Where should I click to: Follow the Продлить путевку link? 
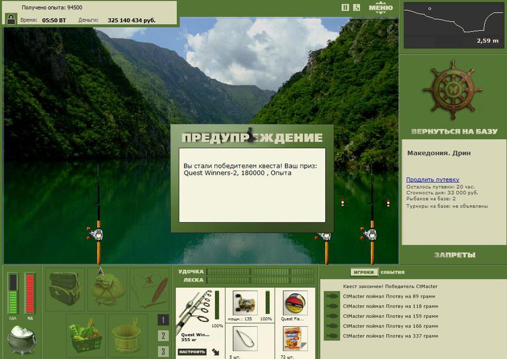click(x=433, y=179)
